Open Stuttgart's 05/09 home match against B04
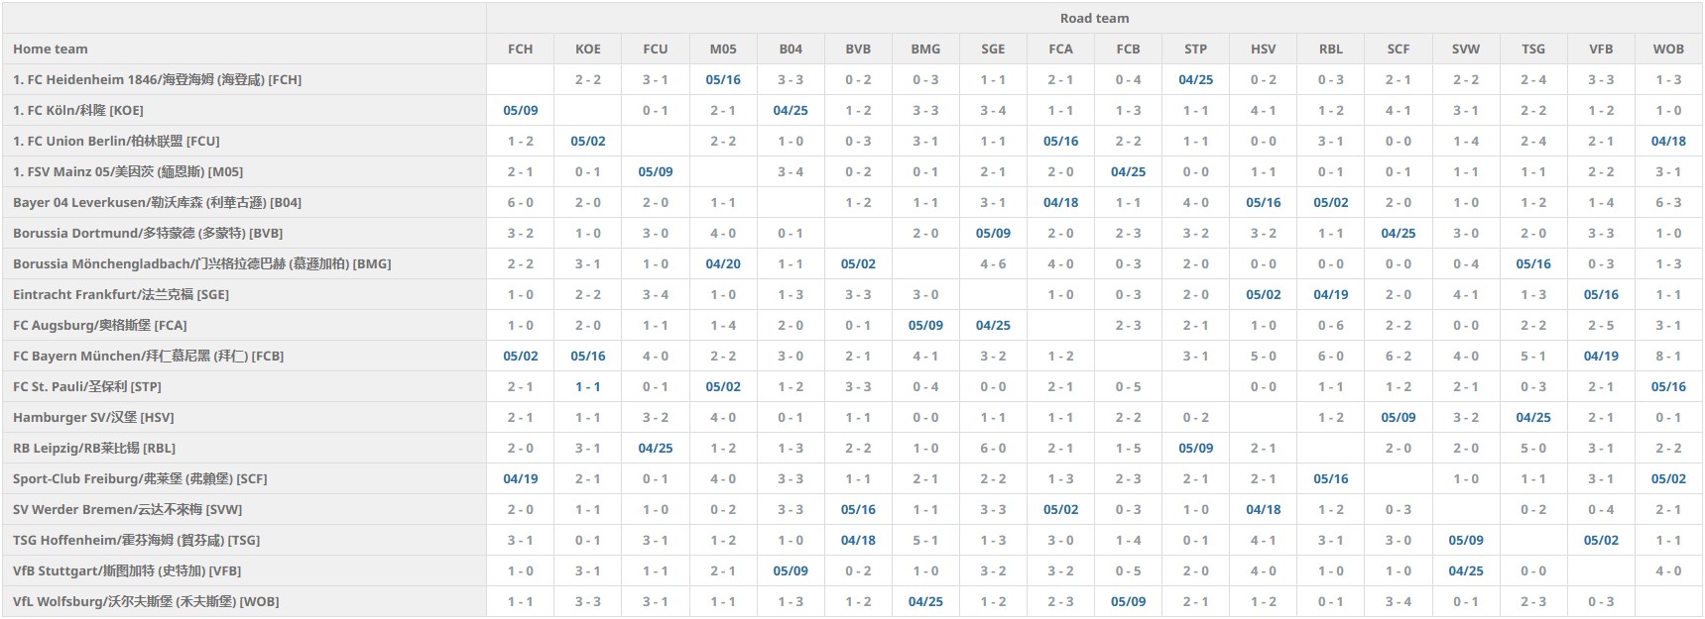 [x=790, y=570]
